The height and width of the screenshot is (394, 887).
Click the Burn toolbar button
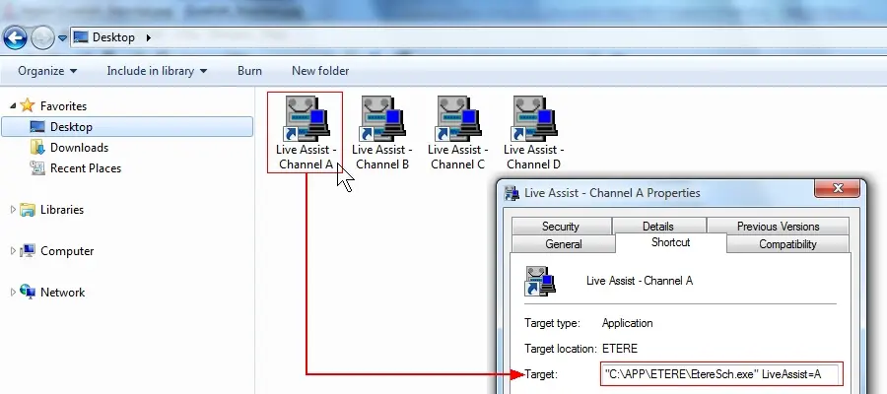click(x=249, y=71)
